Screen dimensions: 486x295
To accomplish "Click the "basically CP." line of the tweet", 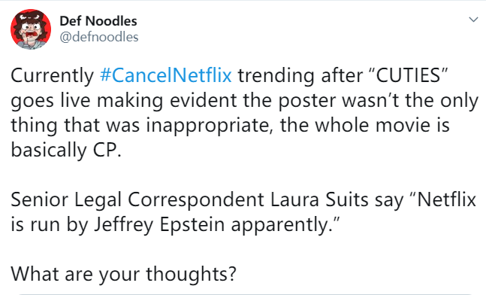I will pos(66,150).
